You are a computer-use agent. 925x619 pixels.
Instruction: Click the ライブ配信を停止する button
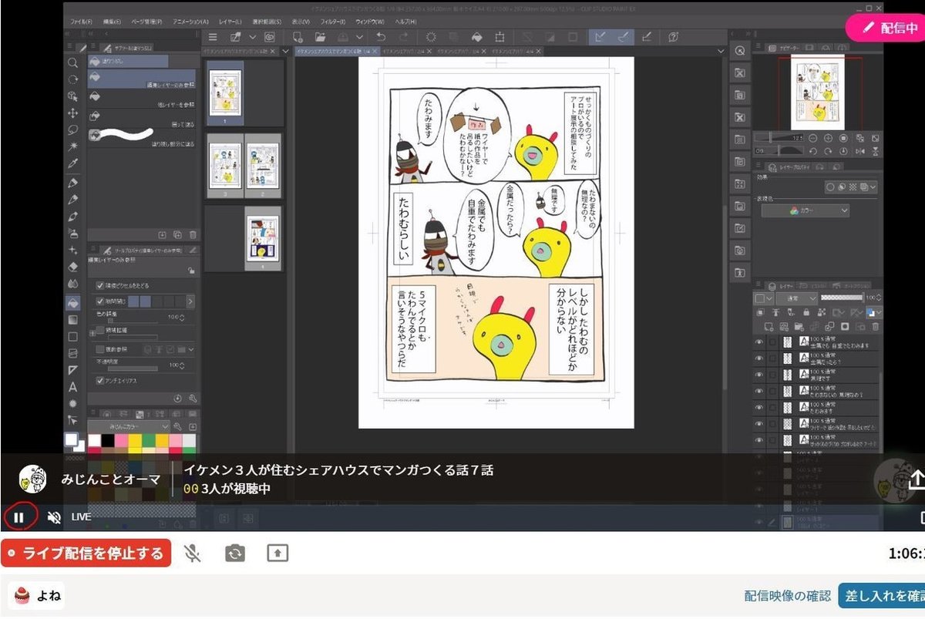tap(85, 553)
